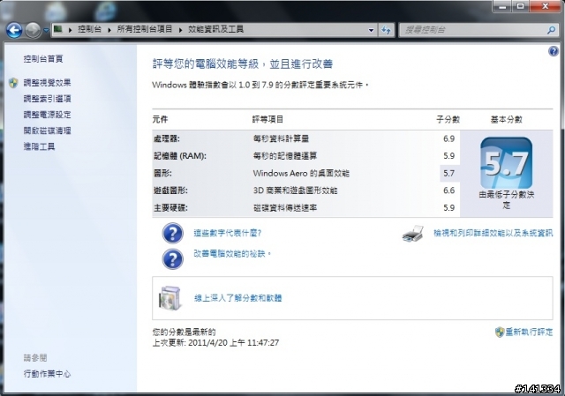This screenshot has height=396, width=565.
Task: Open 檢視和列印詳細效能以及系統資訊 link
Action: 493,233
